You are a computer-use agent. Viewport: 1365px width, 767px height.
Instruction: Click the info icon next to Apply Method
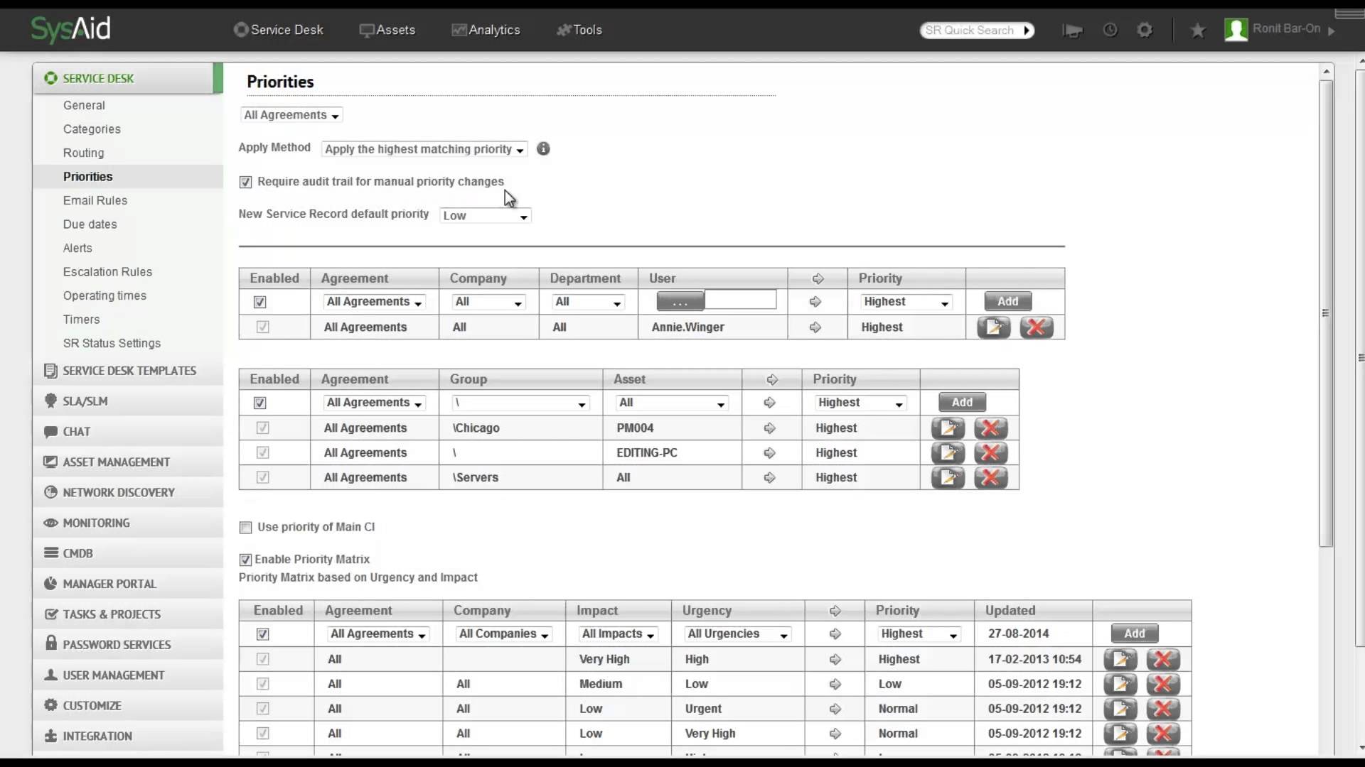point(544,149)
